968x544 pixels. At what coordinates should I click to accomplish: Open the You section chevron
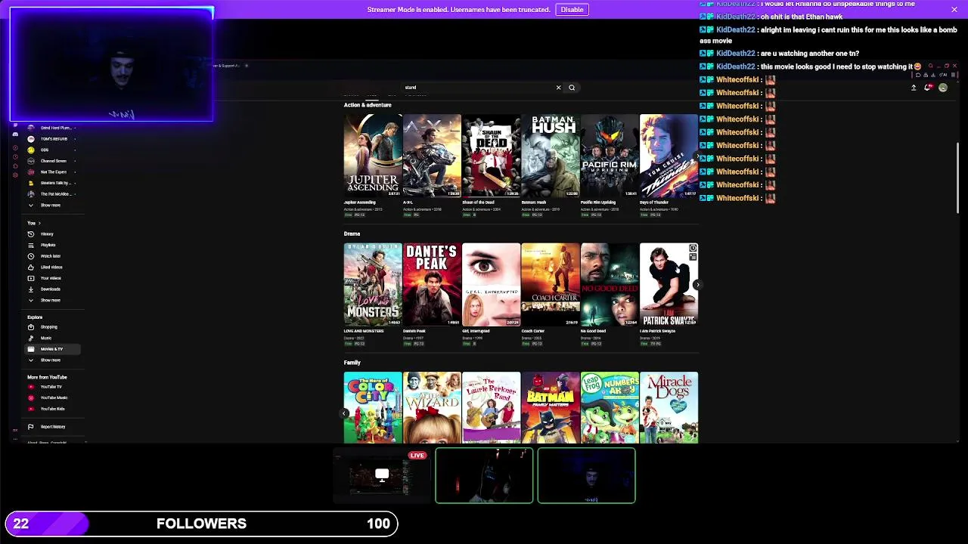(x=39, y=223)
